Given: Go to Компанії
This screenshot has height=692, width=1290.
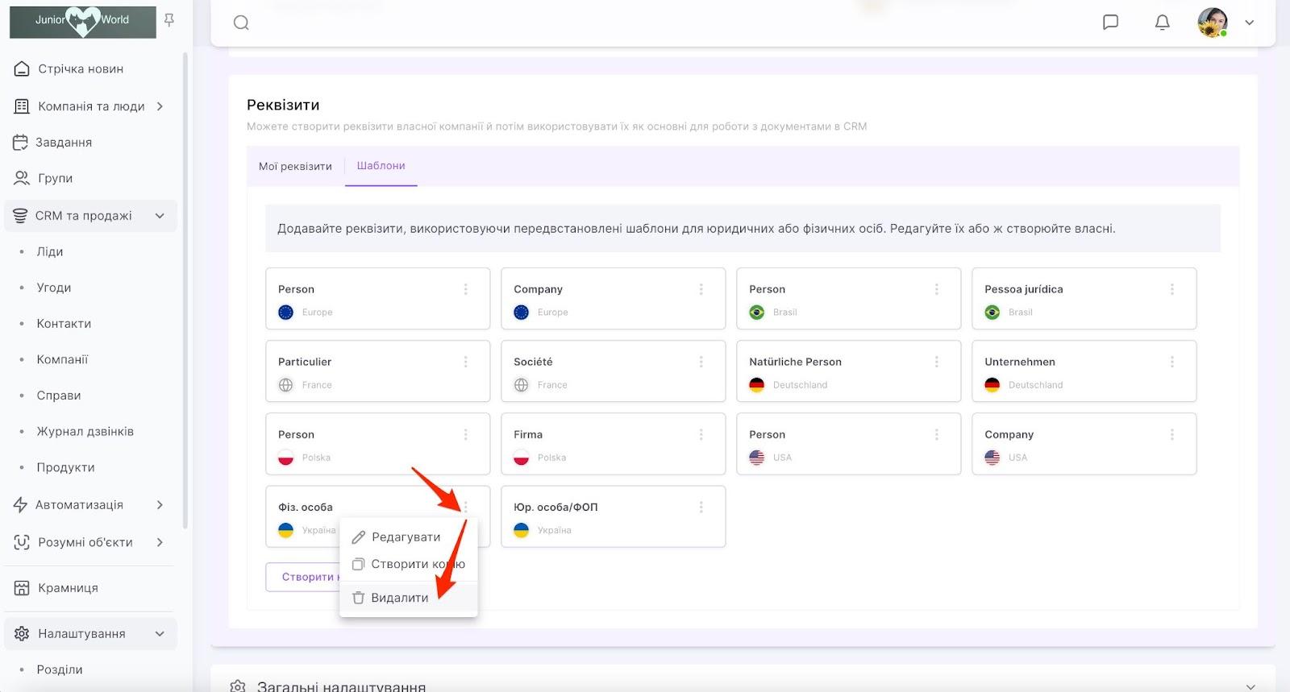Looking at the screenshot, I should point(62,359).
